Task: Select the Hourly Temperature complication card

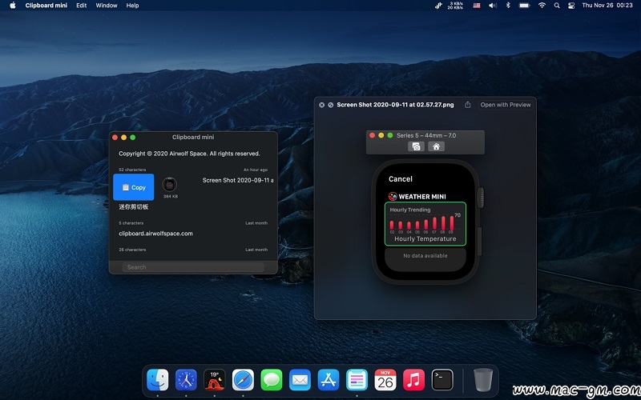Action: pos(425,224)
